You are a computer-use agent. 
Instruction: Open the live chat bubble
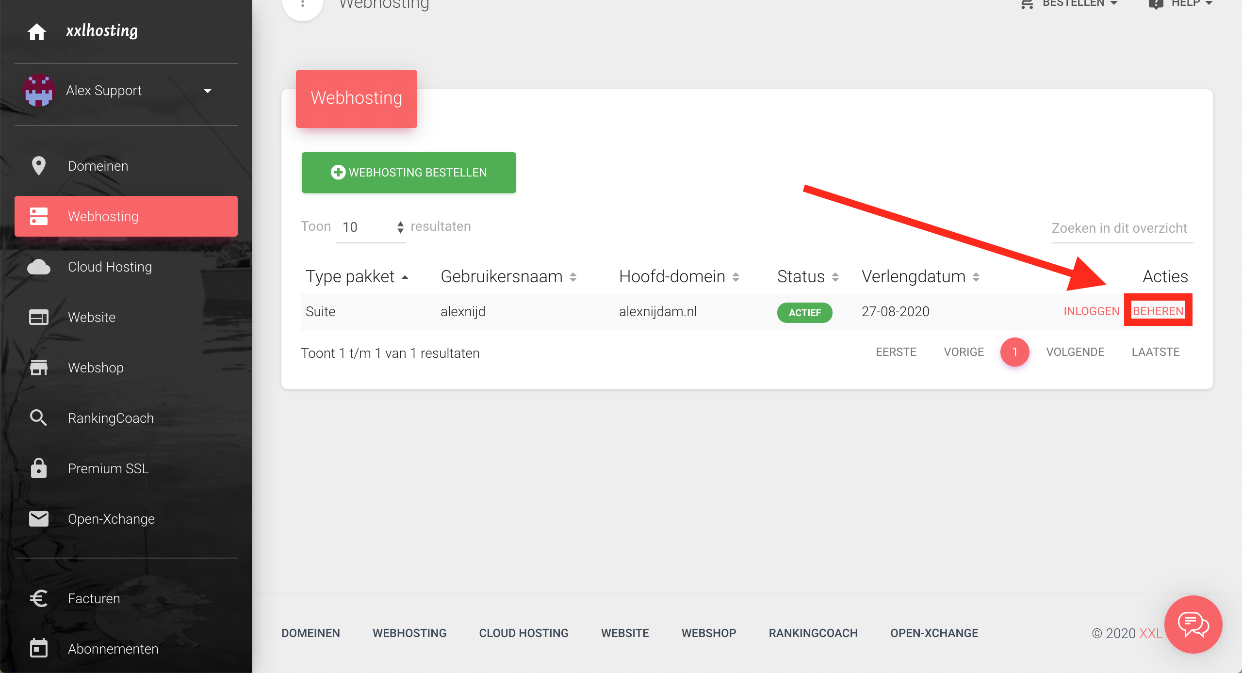tap(1193, 625)
